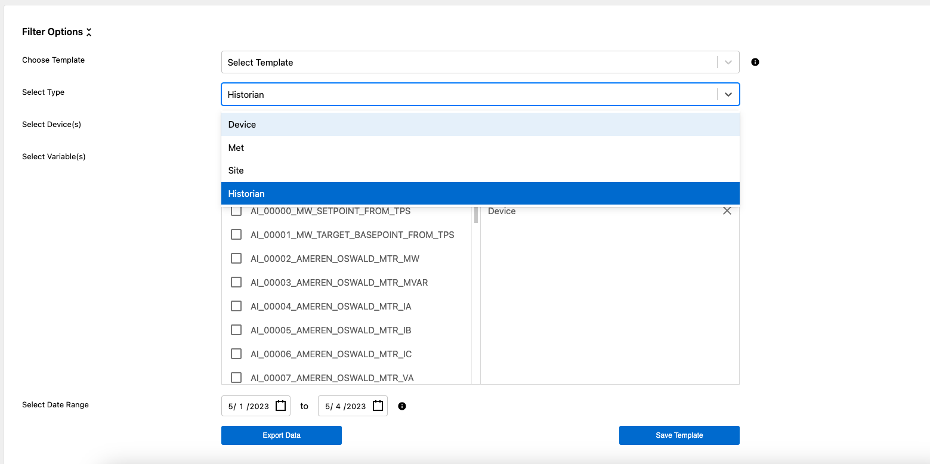Click the Select Type field showing Historian

point(480,94)
